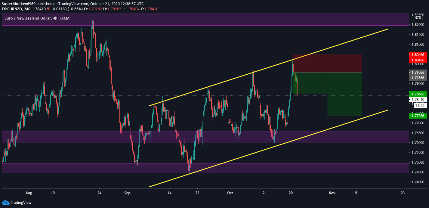
Task: Click the white 1.78410 current price label
Action: pos(418,99)
